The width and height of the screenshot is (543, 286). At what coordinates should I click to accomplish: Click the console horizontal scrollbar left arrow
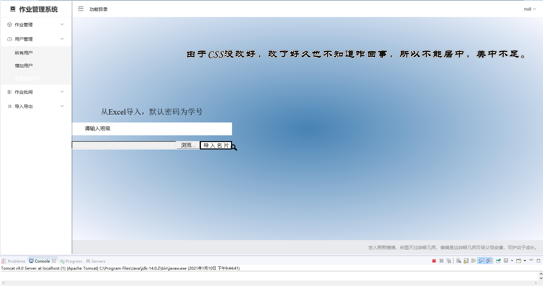point(3,283)
